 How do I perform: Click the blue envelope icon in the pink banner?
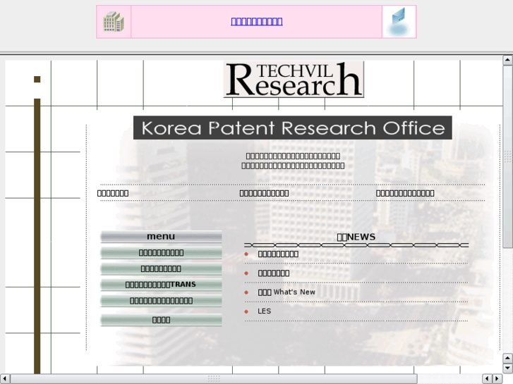pos(399,22)
